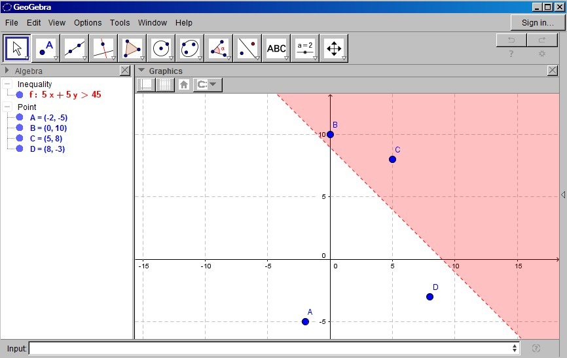Expand New Point tool options triangle

click(x=56, y=58)
